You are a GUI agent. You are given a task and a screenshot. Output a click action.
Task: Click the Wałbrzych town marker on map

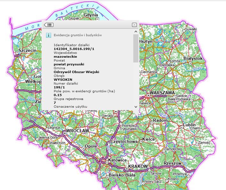(x=49, y=145)
